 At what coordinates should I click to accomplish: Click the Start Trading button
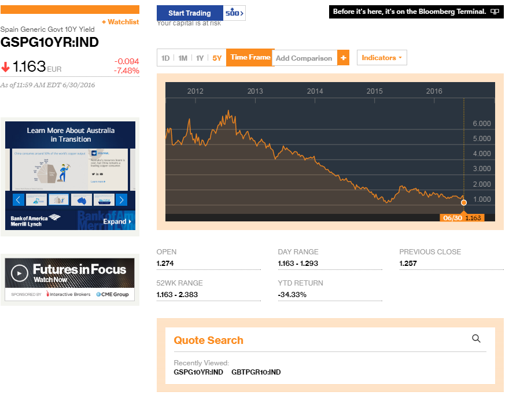pyautogui.click(x=190, y=13)
